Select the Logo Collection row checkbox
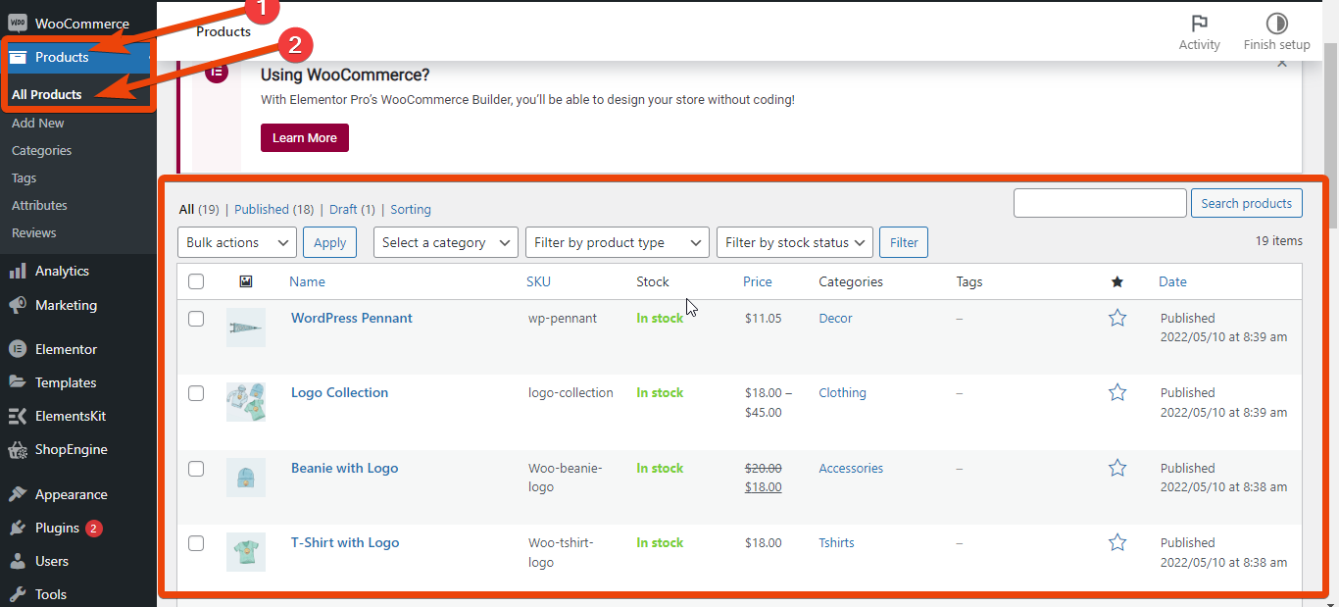This screenshot has height=607, width=1339. click(196, 393)
